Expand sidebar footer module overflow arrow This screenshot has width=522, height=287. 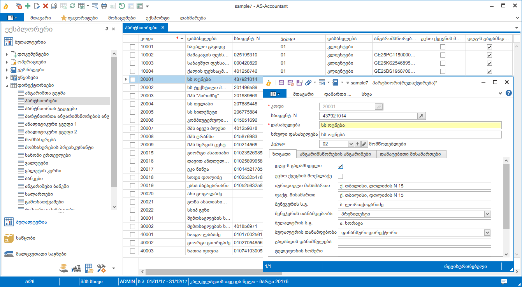coord(113,268)
